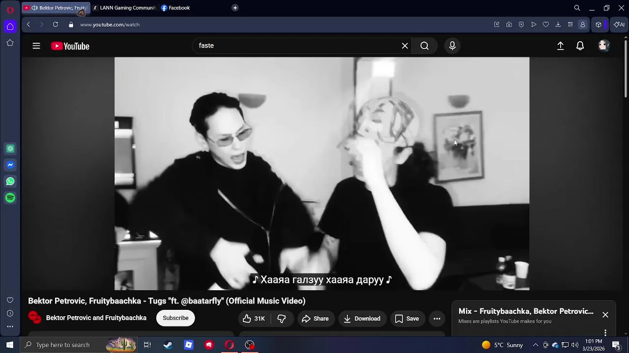Image resolution: width=629 pixels, height=353 pixels.
Task: Reload the page with refresh icon
Action: pos(56,25)
